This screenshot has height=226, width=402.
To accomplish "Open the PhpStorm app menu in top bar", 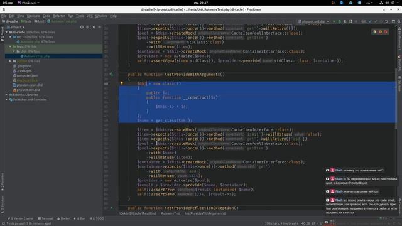I will coord(28,3).
